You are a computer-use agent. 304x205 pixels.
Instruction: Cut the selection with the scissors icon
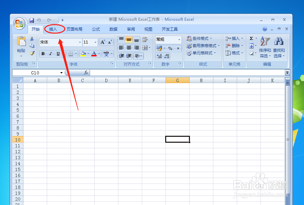pos(32,39)
